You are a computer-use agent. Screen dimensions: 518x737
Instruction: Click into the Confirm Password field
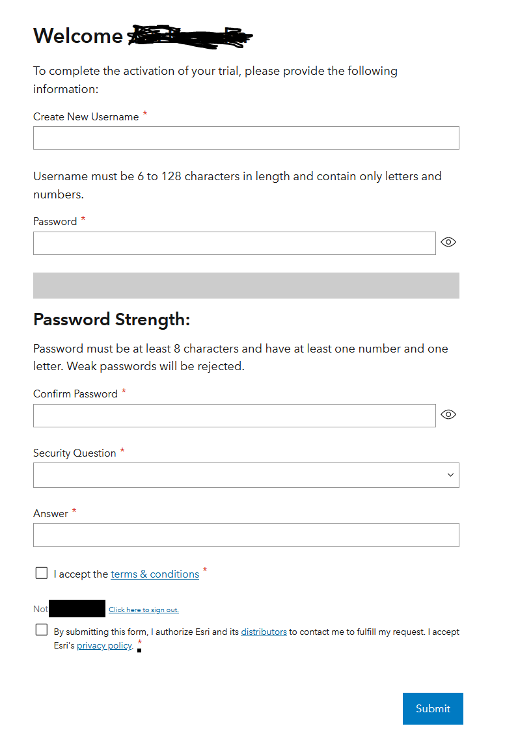pyautogui.click(x=234, y=416)
